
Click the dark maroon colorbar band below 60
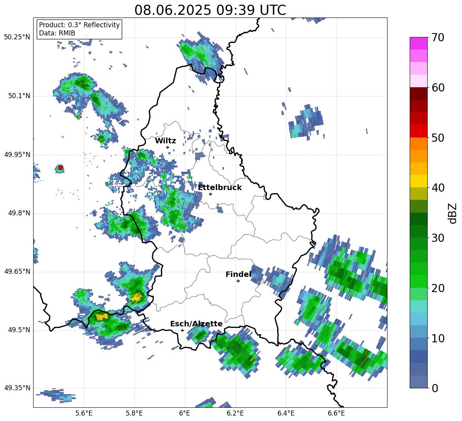tap(418, 93)
